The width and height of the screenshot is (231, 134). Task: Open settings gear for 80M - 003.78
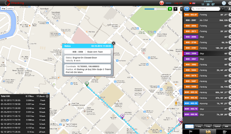click(x=230, y=109)
